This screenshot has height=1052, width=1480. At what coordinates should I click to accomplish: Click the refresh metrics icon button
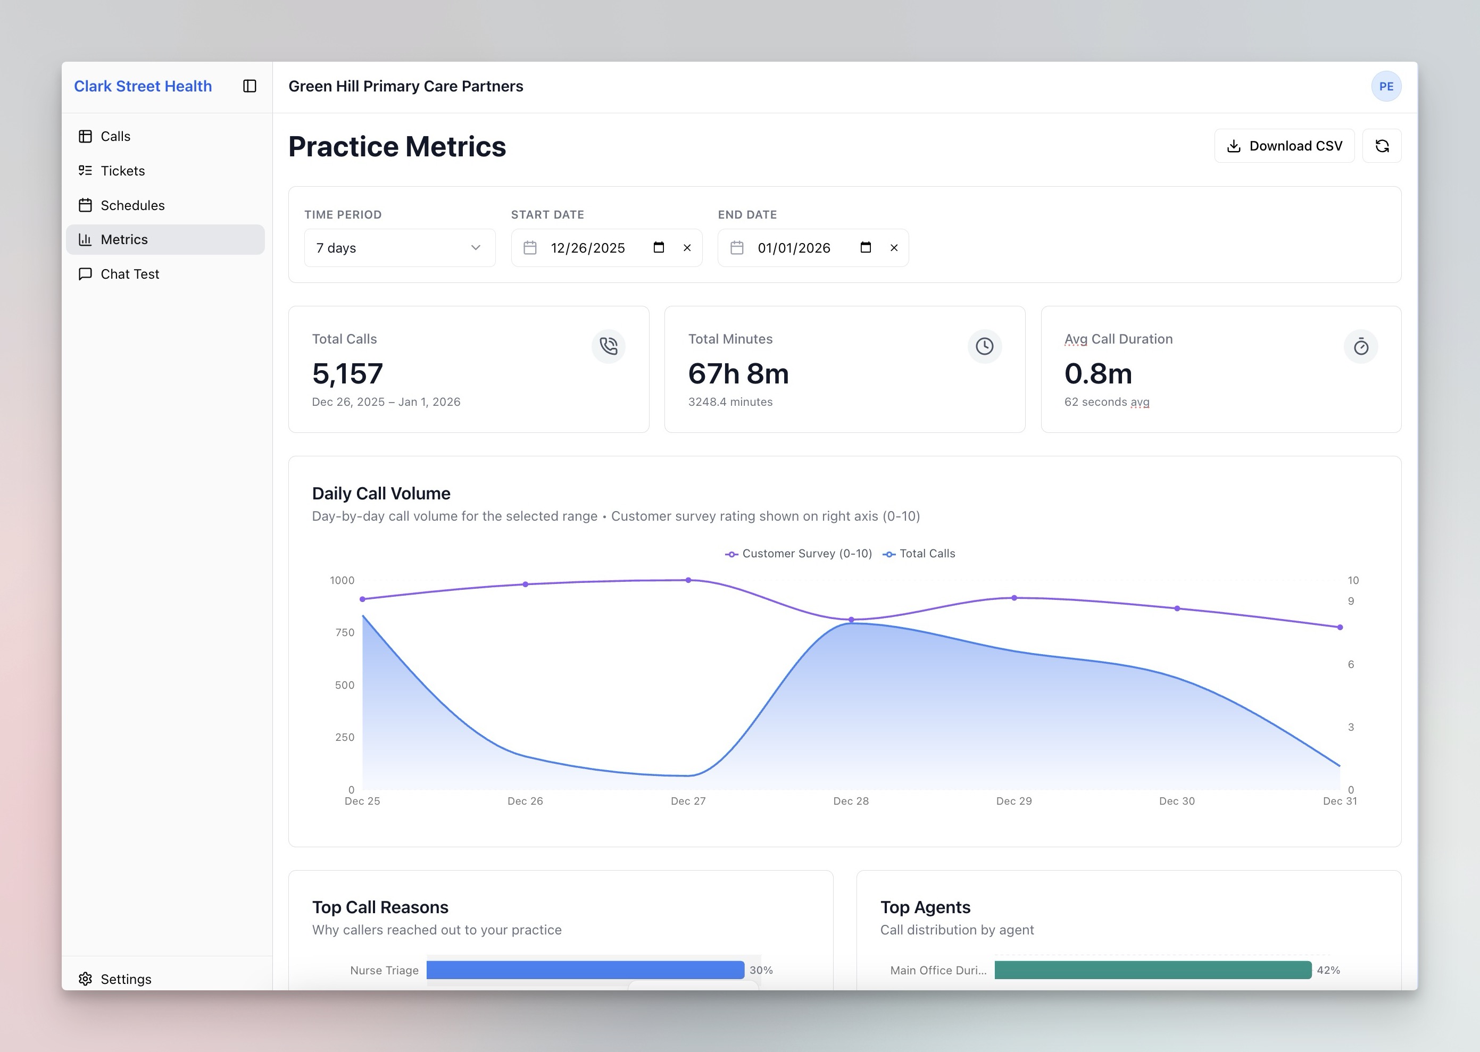coord(1382,146)
